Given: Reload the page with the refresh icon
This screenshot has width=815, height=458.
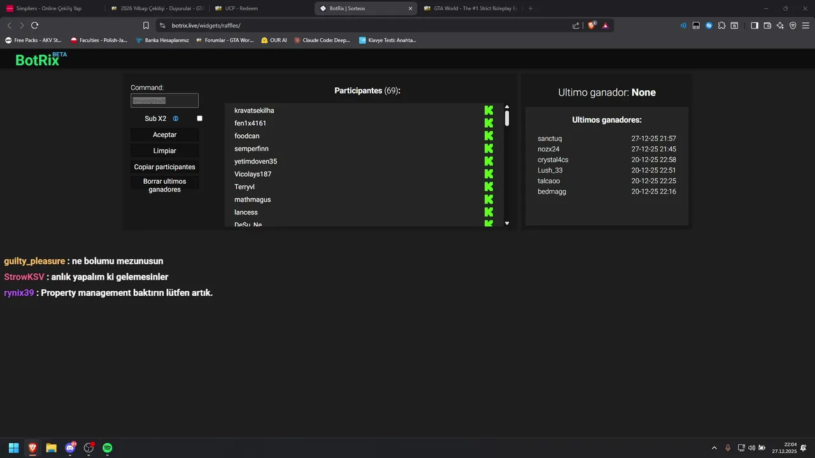Looking at the screenshot, I should click(34, 25).
